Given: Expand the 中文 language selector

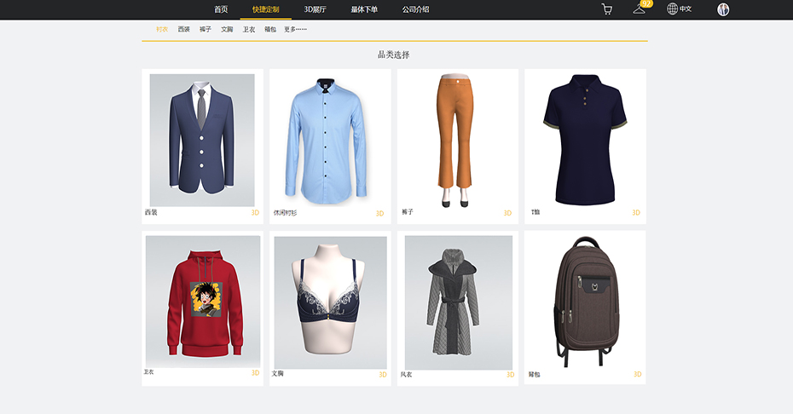Looking at the screenshot, I should click(686, 9).
